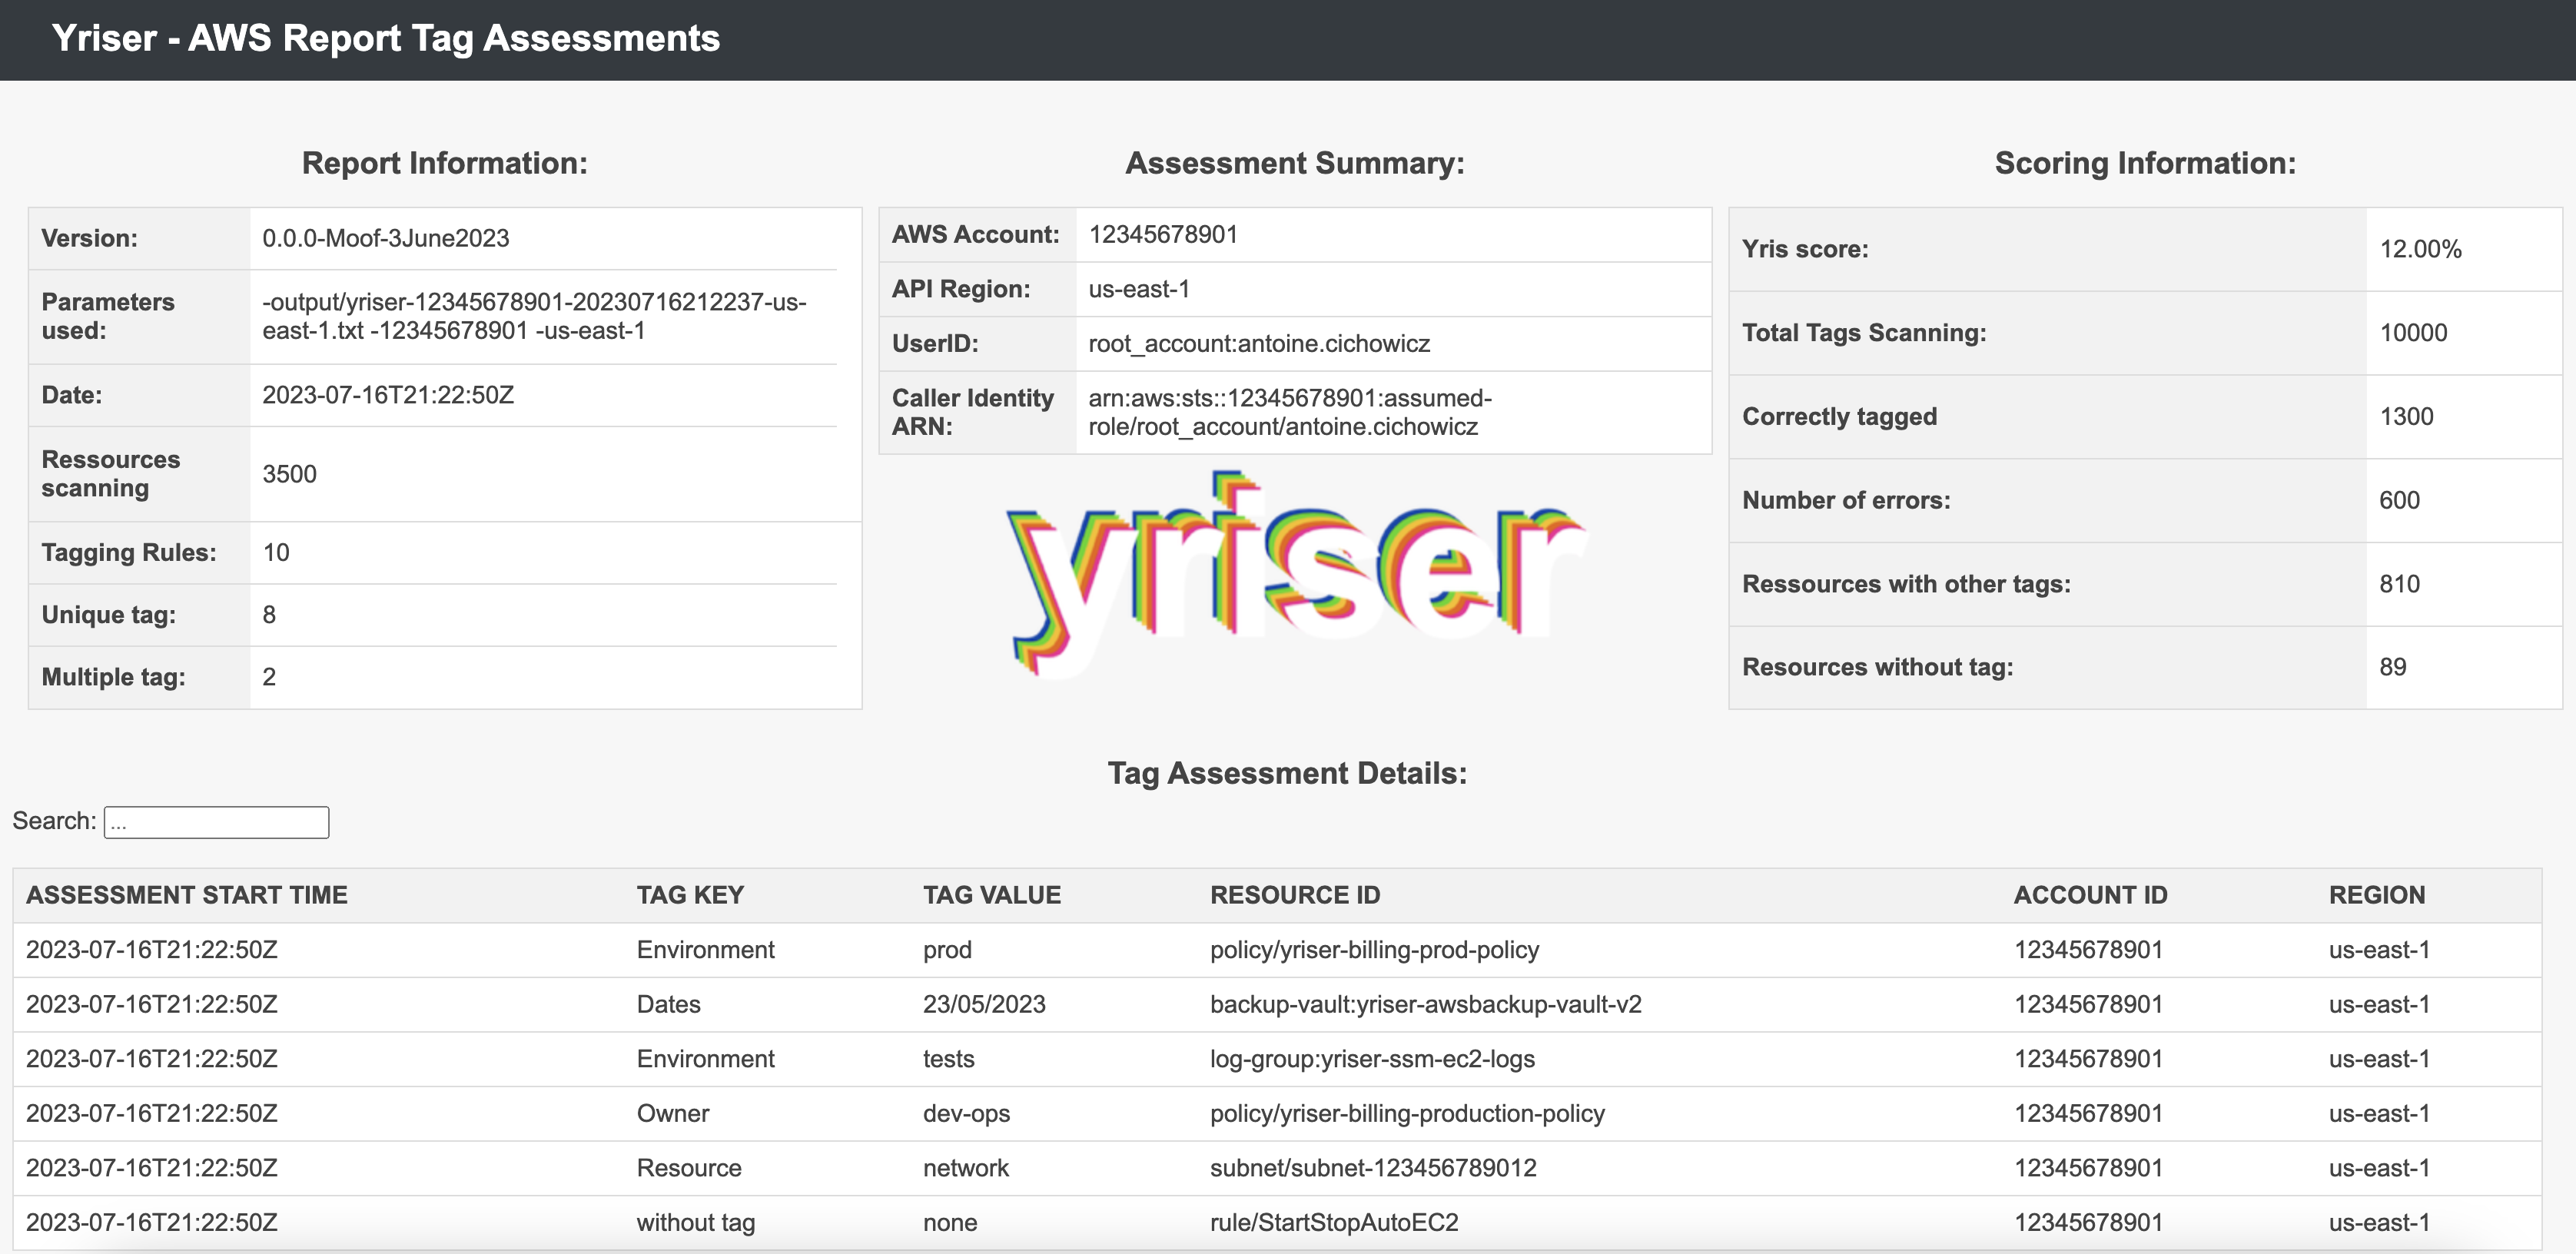
Task: Click the page title Yriser - AWS Report Tag Assessments
Action: tap(386, 38)
